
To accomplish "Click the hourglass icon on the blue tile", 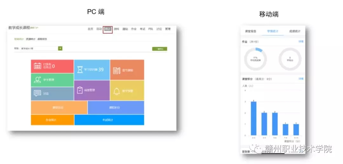I will pyautogui.click(x=80, y=69).
